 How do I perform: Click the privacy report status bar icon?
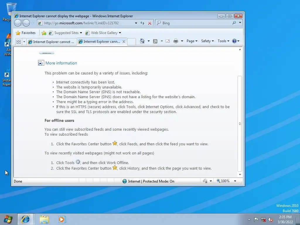pyautogui.click(x=205, y=181)
